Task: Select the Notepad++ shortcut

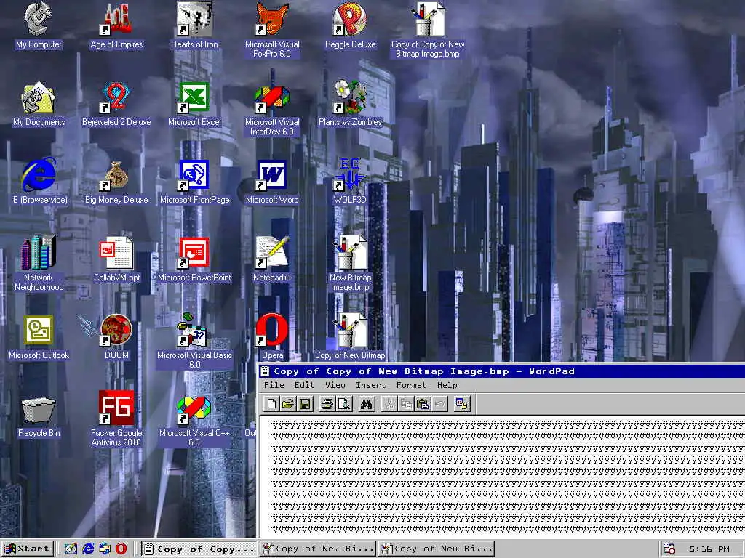Action: 272,259
